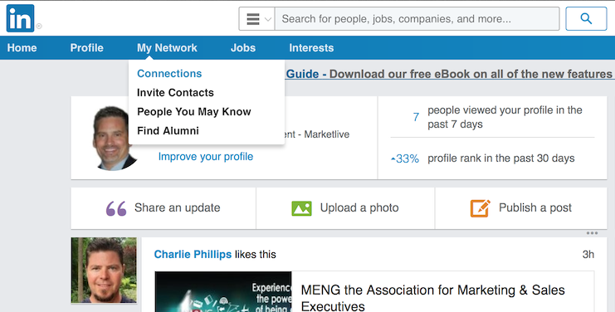
Task: Select People You May Know
Action: [193, 112]
